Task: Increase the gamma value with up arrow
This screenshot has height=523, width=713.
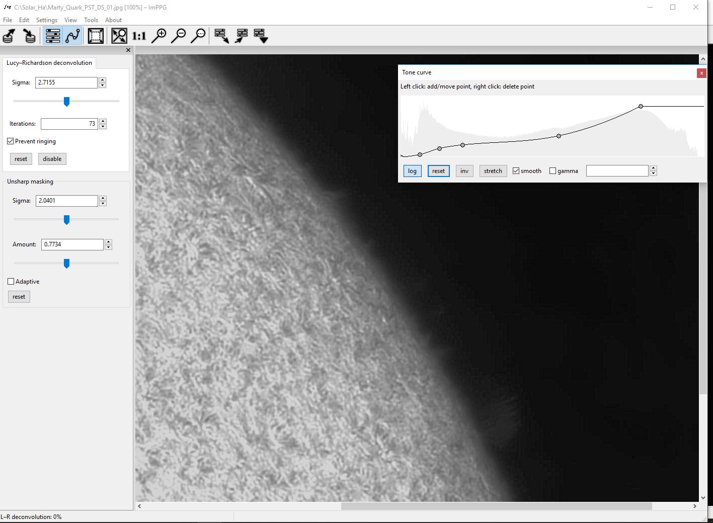Action: [654, 168]
